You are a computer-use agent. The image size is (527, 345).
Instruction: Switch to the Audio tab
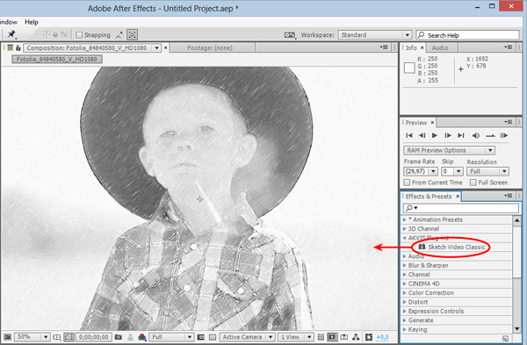click(440, 47)
